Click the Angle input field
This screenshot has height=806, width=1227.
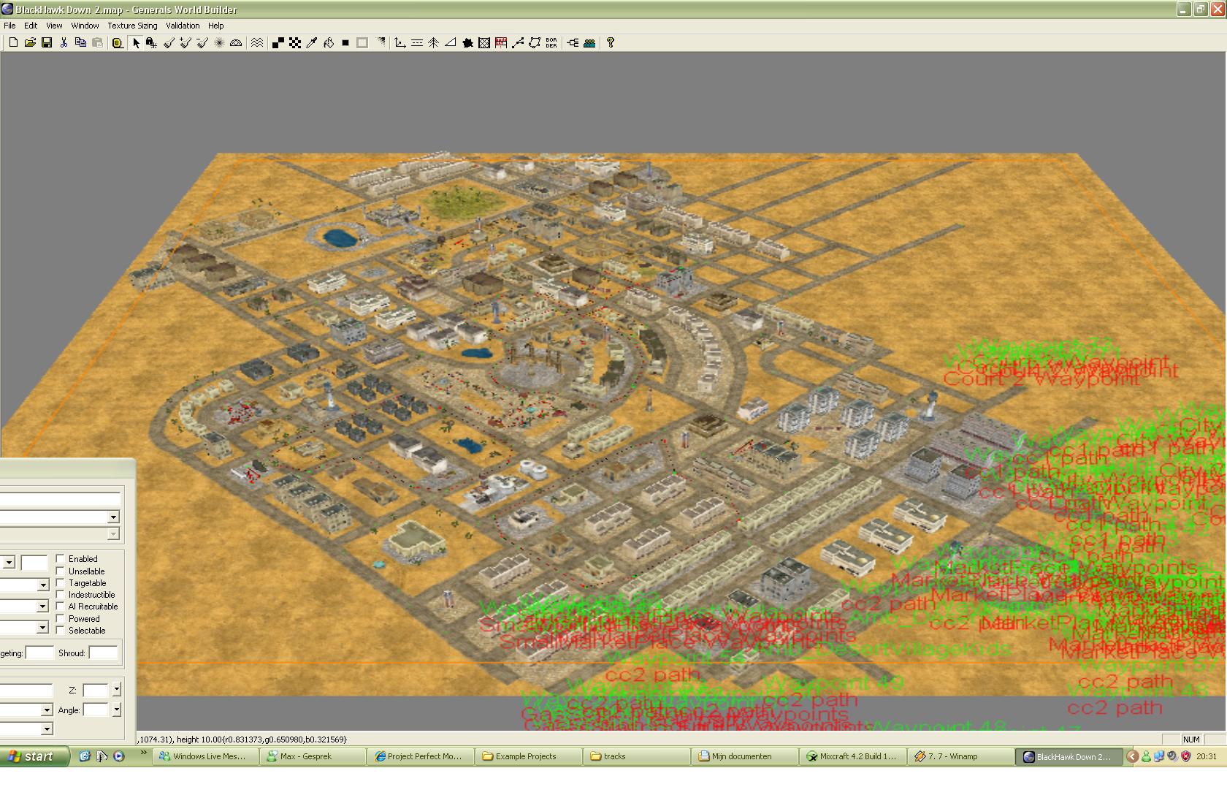(x=95, y=710)
